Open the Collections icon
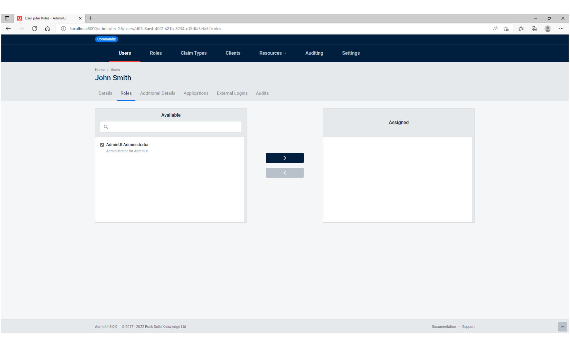570x347 pixels. coord(534,29)
